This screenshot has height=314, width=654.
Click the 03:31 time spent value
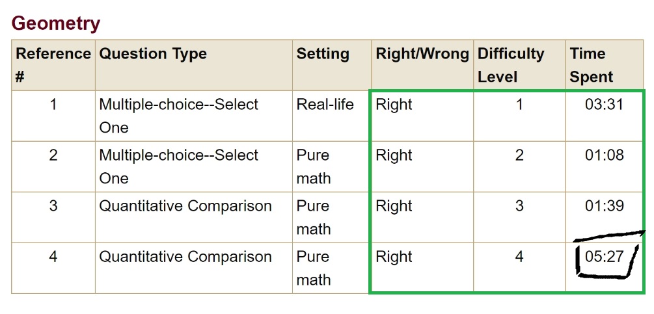coord(604,105)
